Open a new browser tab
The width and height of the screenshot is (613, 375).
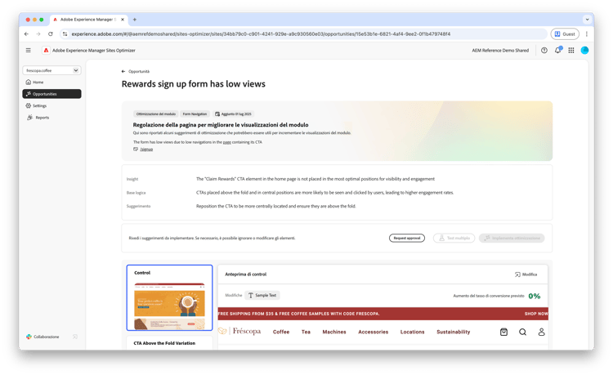pyautogui.click(x=135, y=20)
